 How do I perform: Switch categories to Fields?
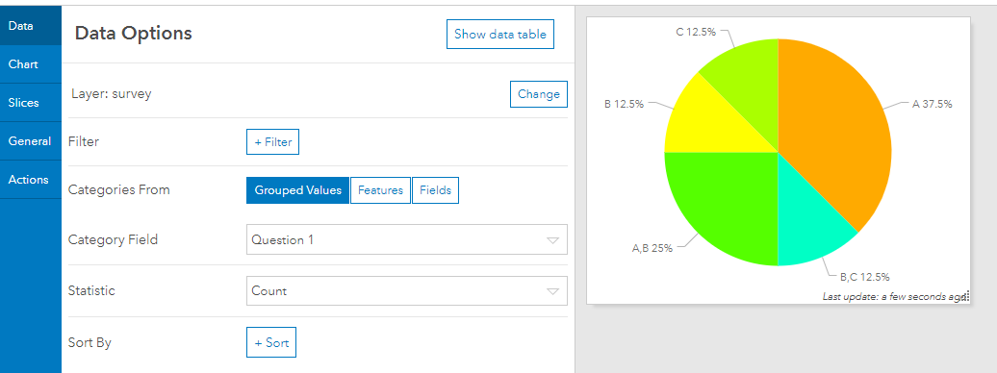pos(435,190)
